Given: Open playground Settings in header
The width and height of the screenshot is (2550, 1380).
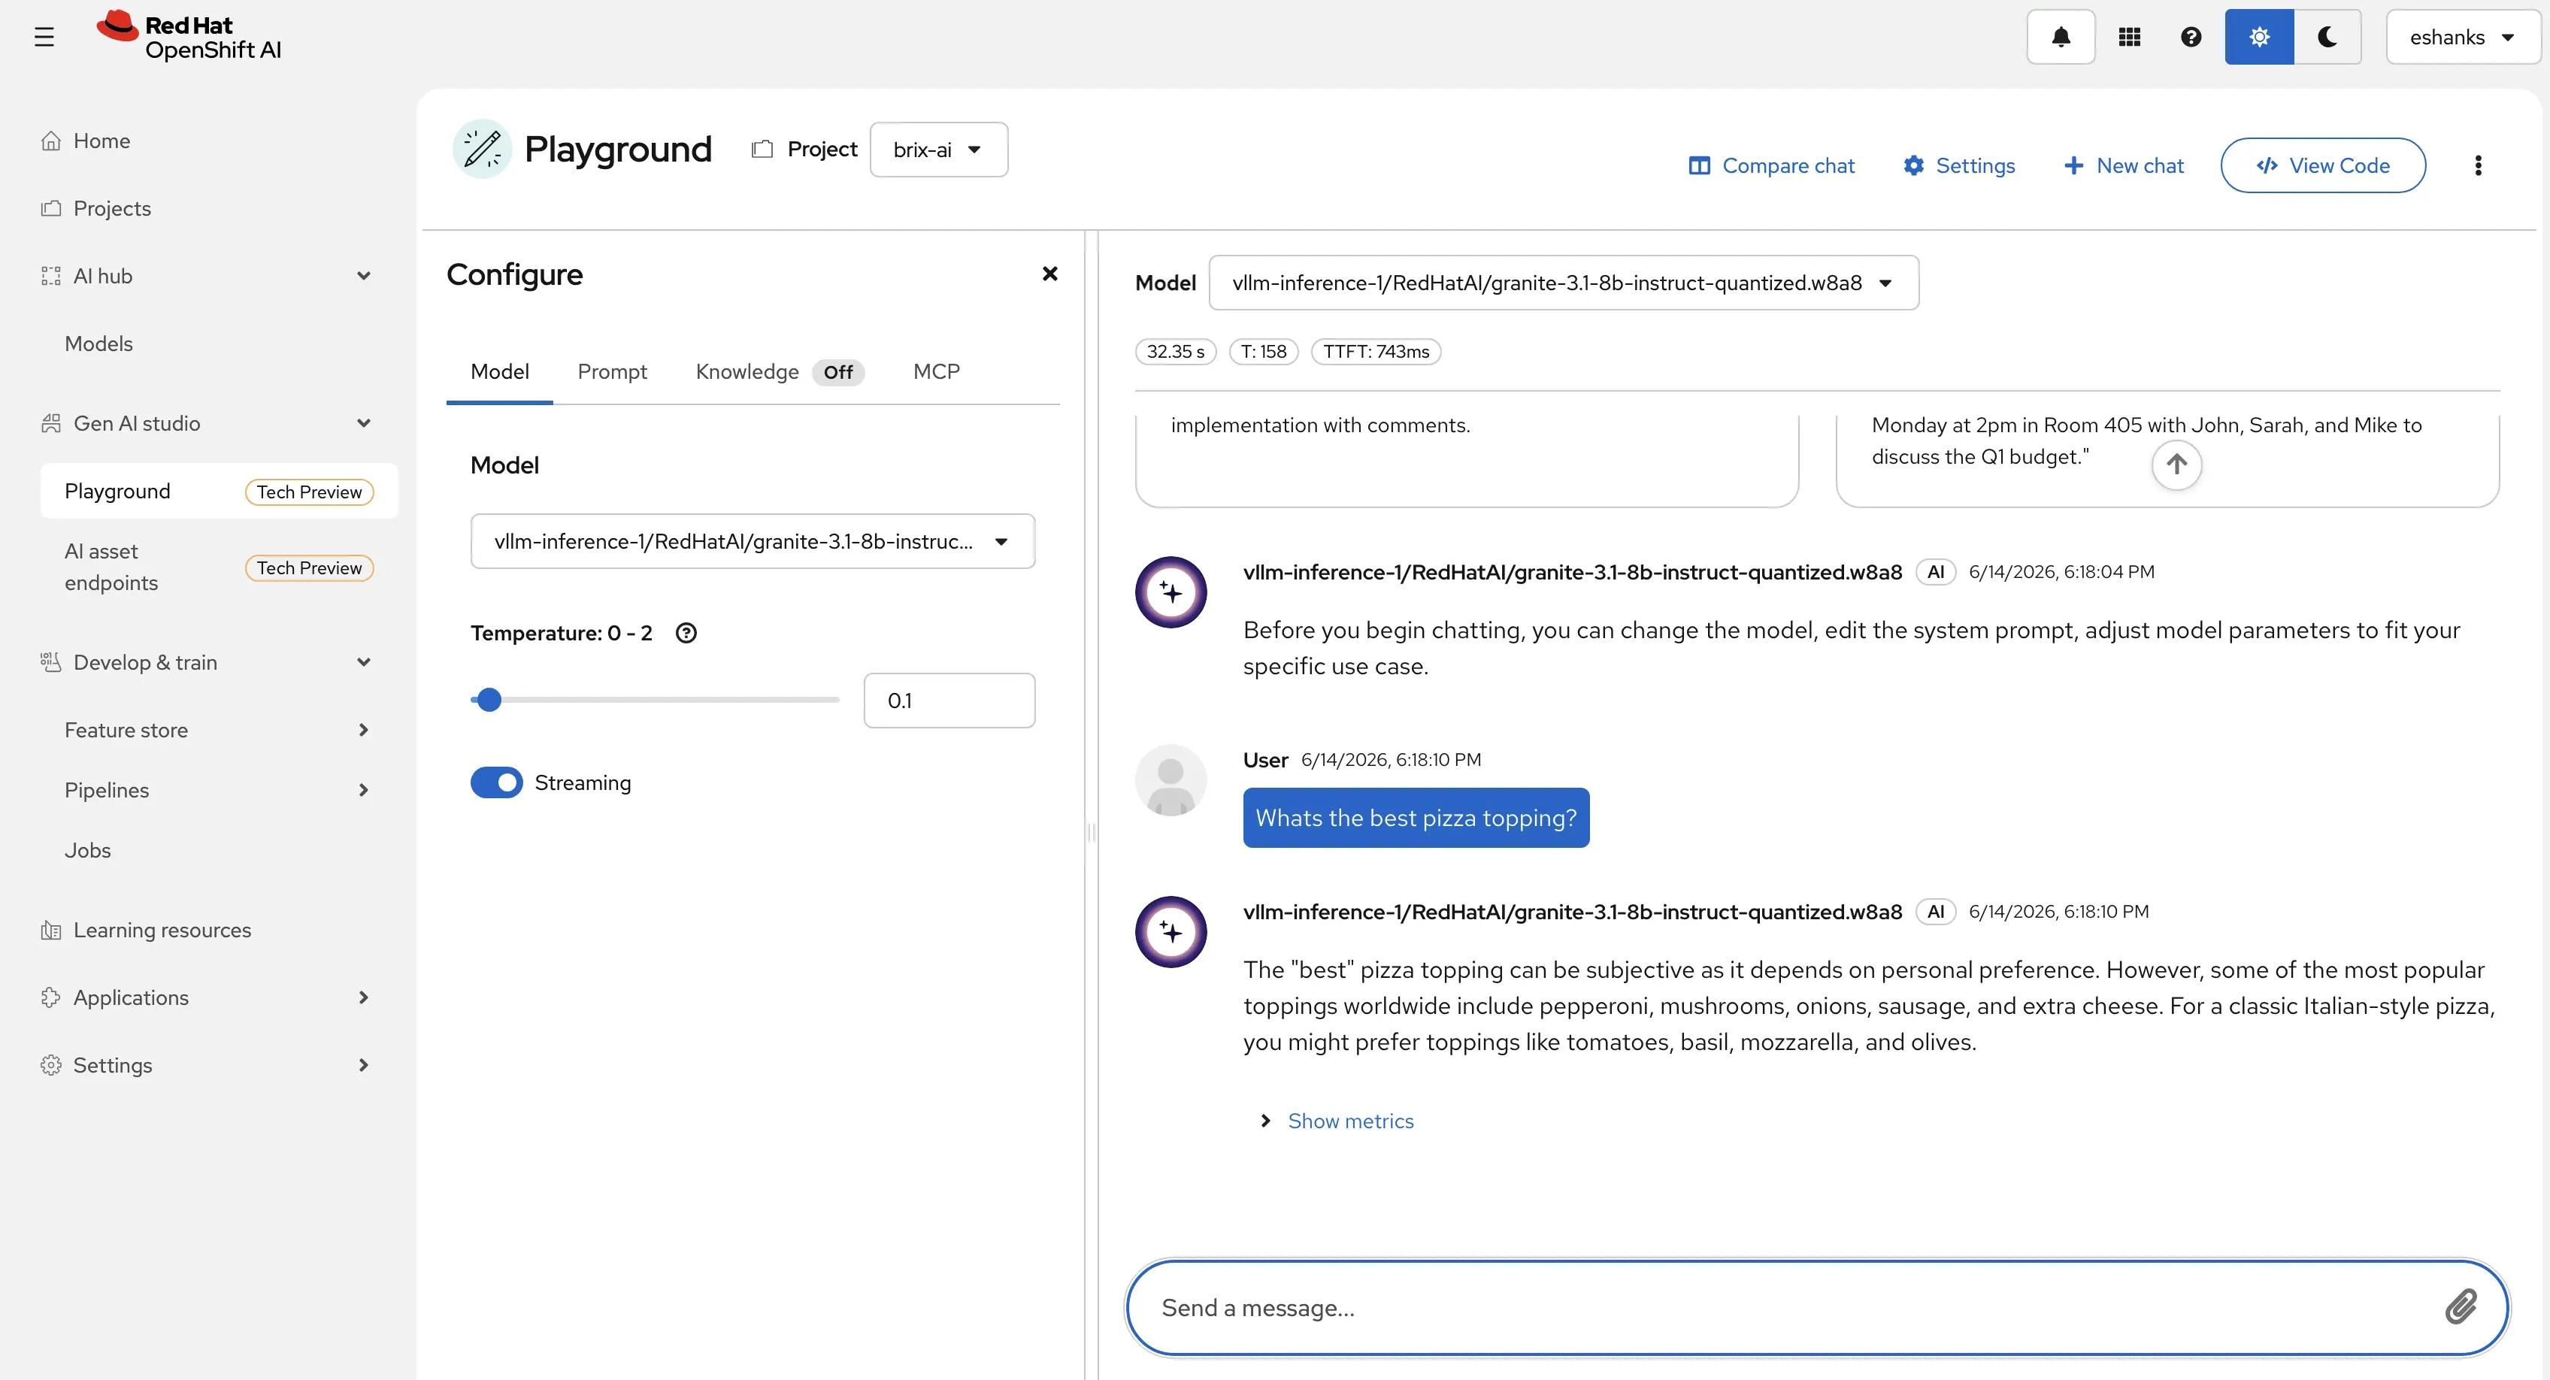Looking at the screenshot, I should coord(1959,165).
